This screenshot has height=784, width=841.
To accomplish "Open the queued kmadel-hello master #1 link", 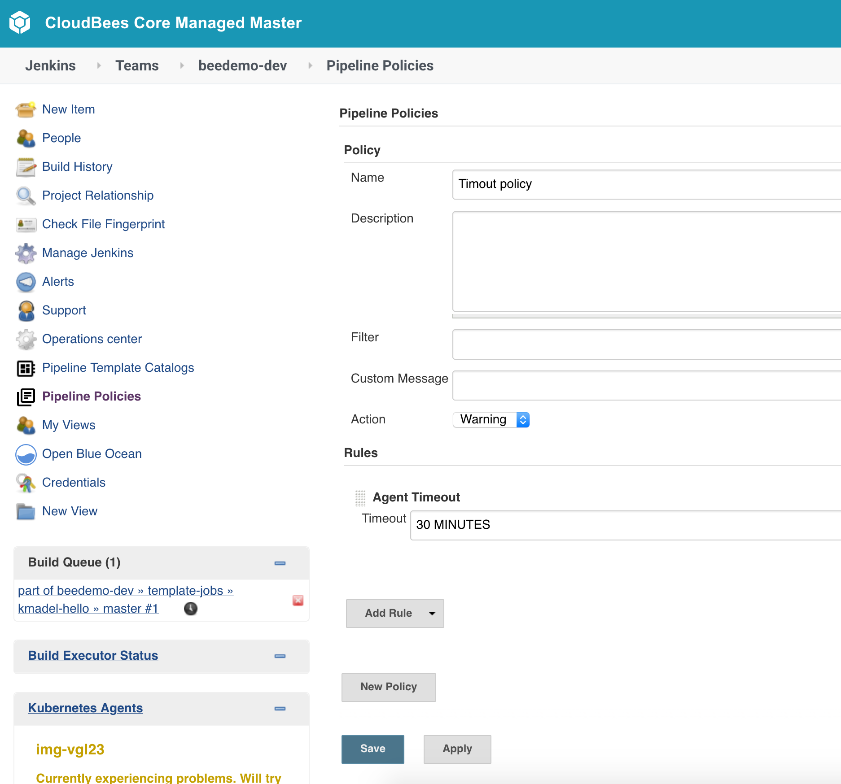I will [x=126, y=600].
